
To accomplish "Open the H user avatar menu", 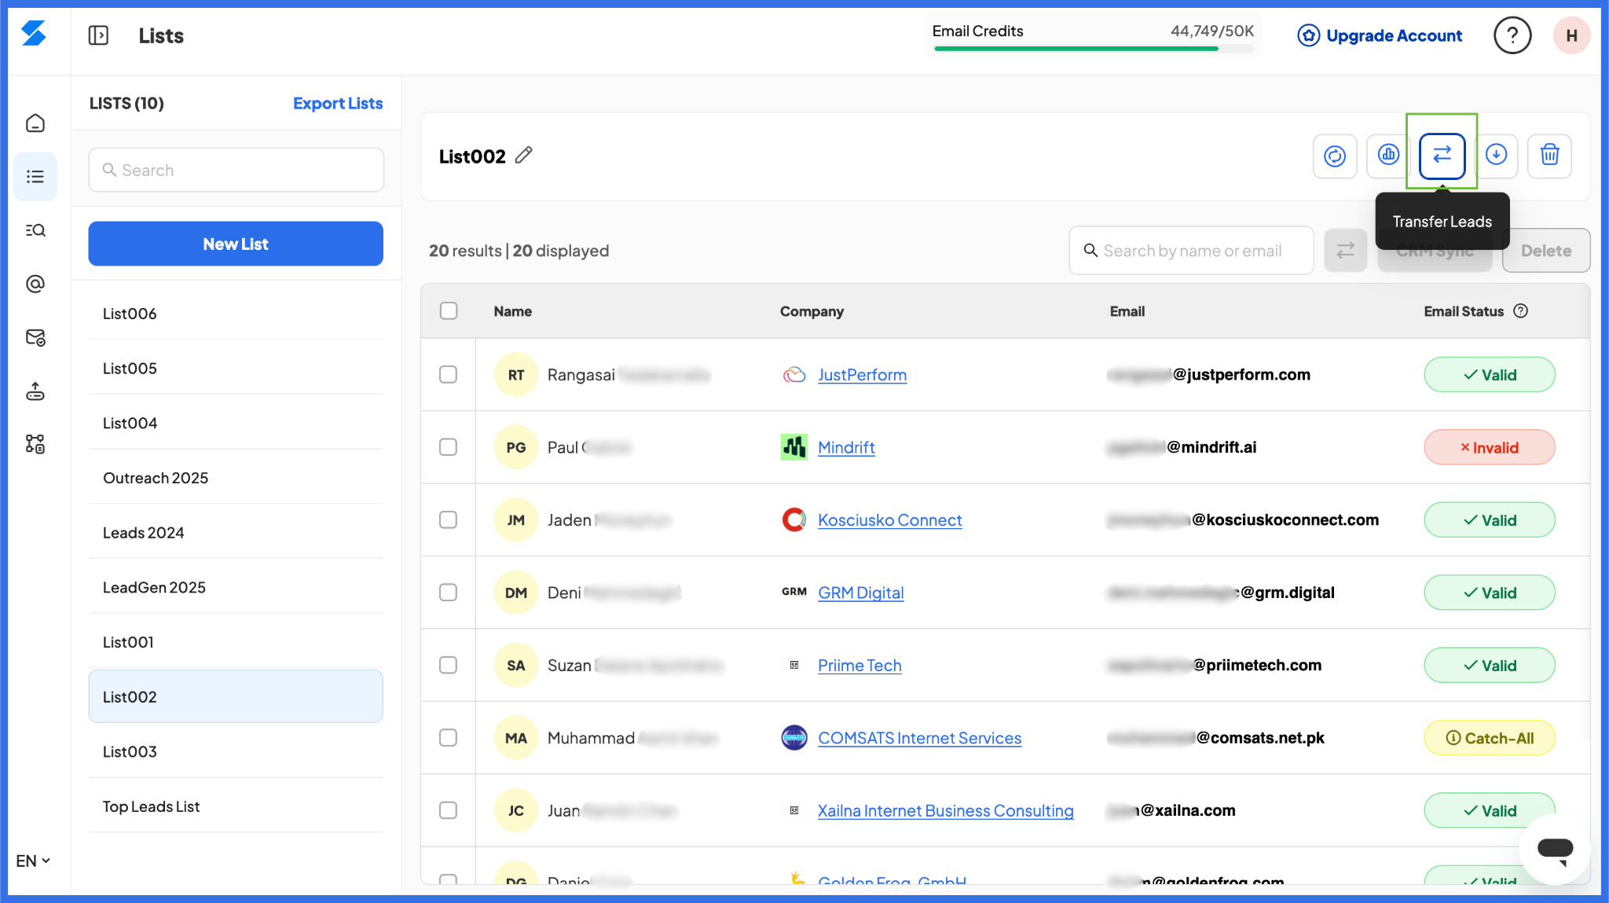I will 1571,35.
